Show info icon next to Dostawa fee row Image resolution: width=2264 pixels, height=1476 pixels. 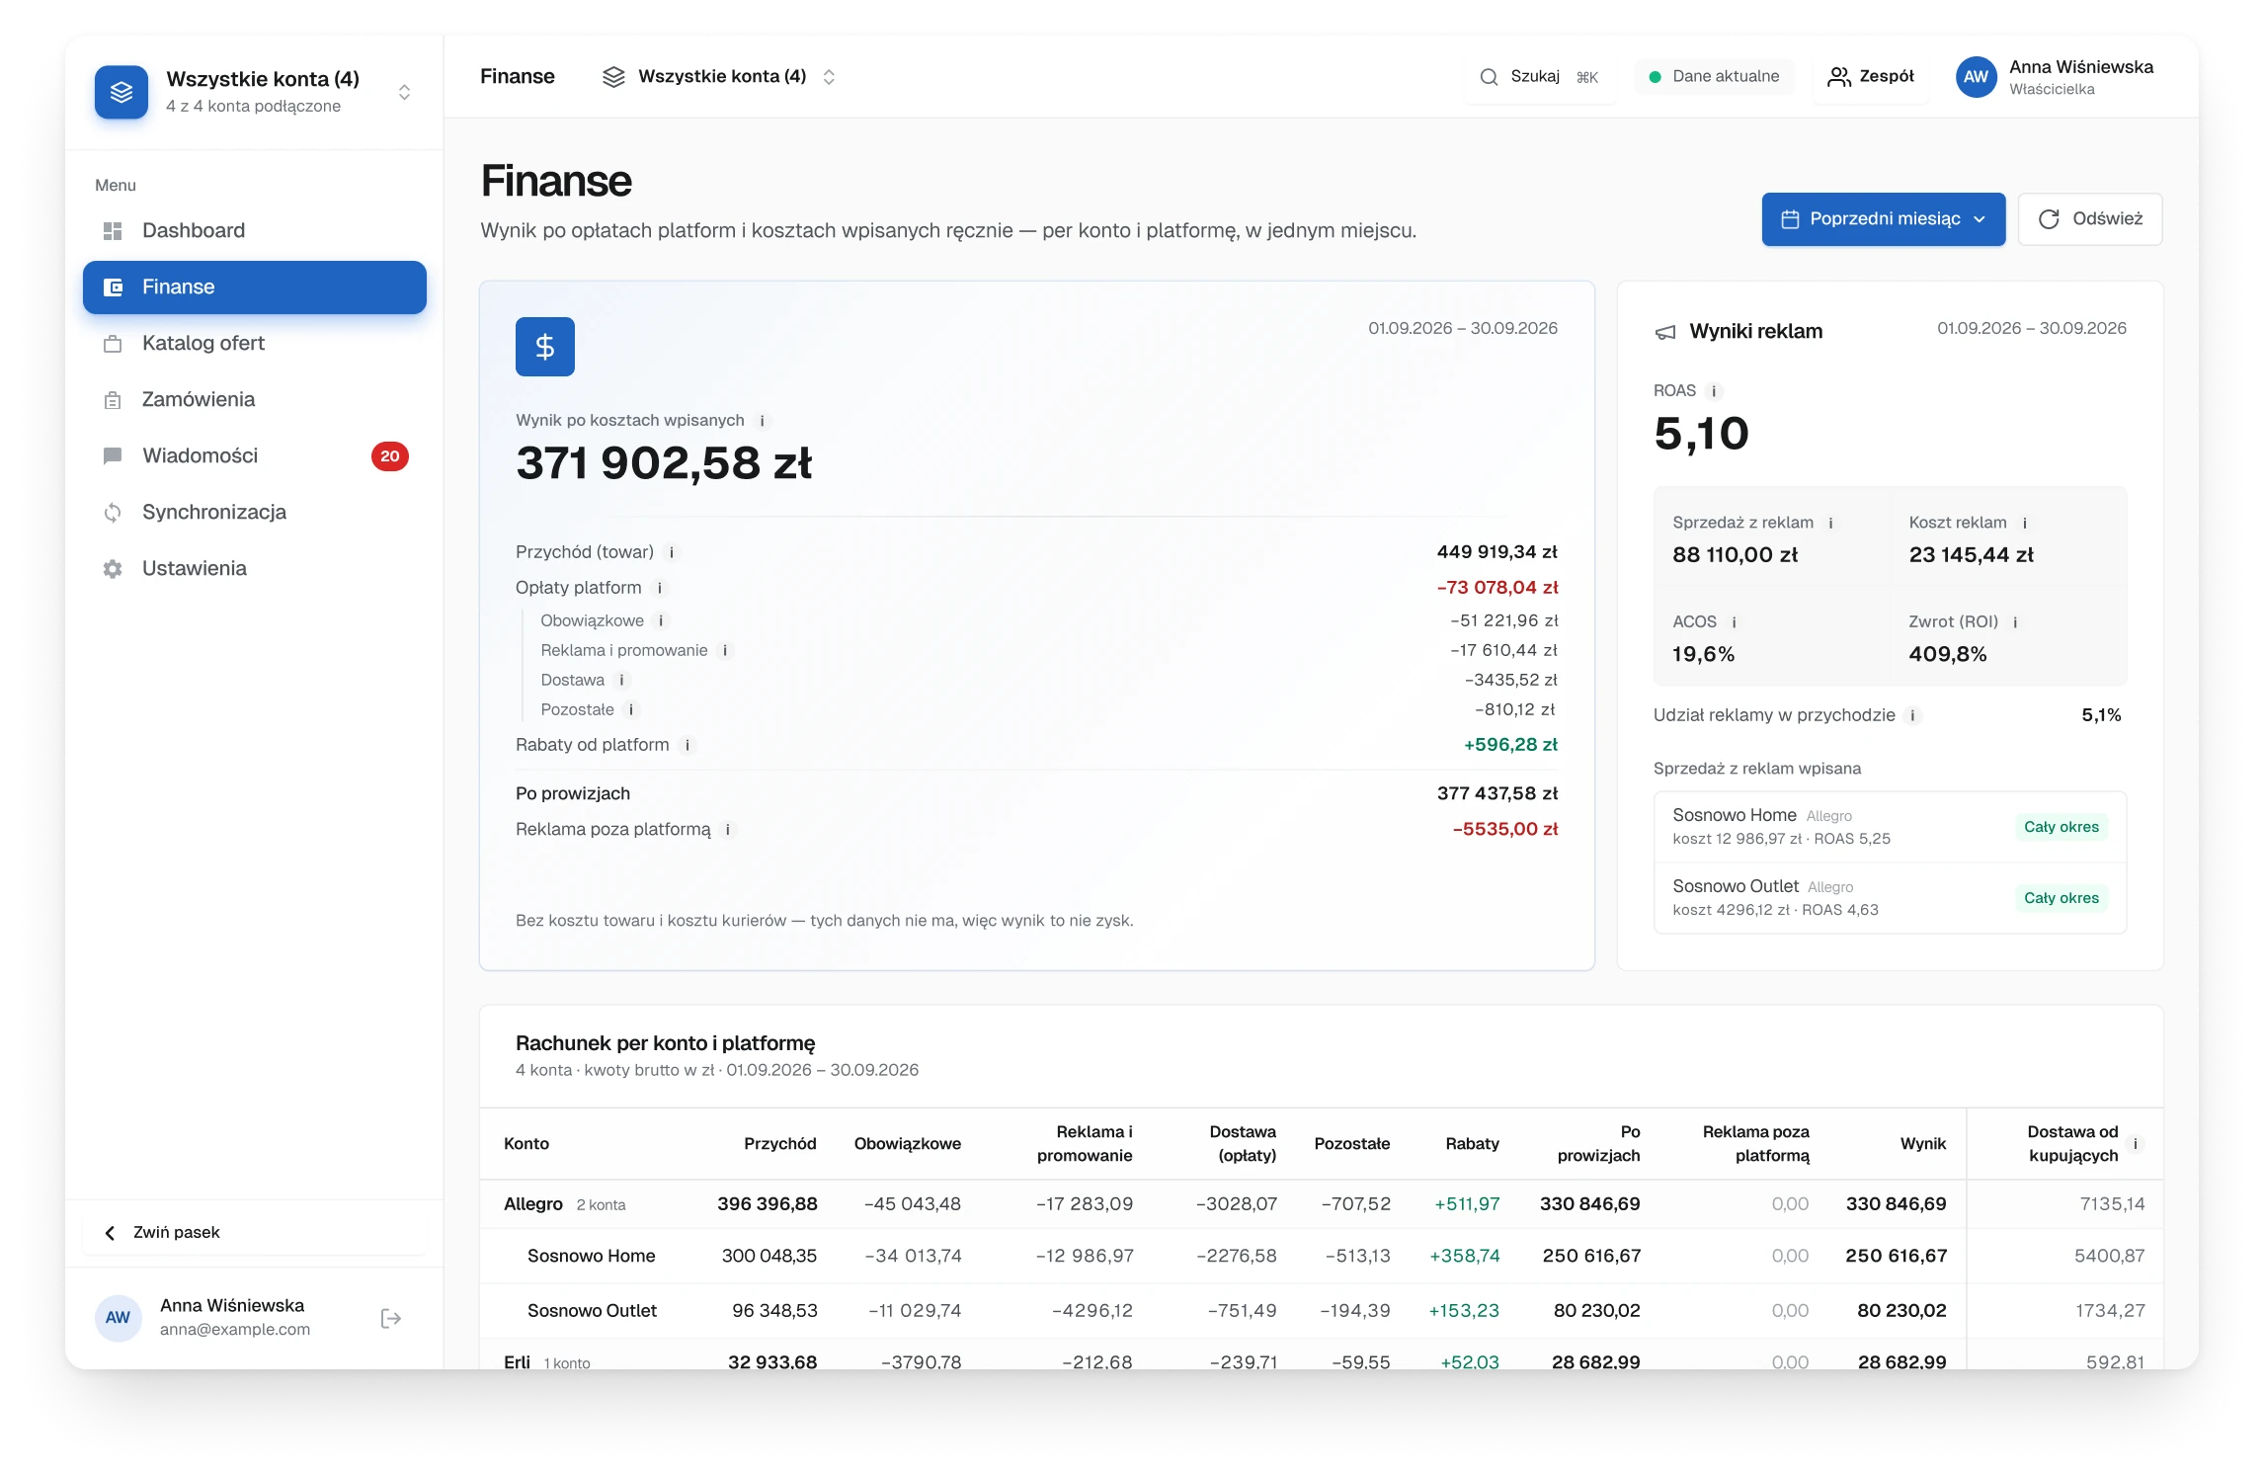point(621,681)
